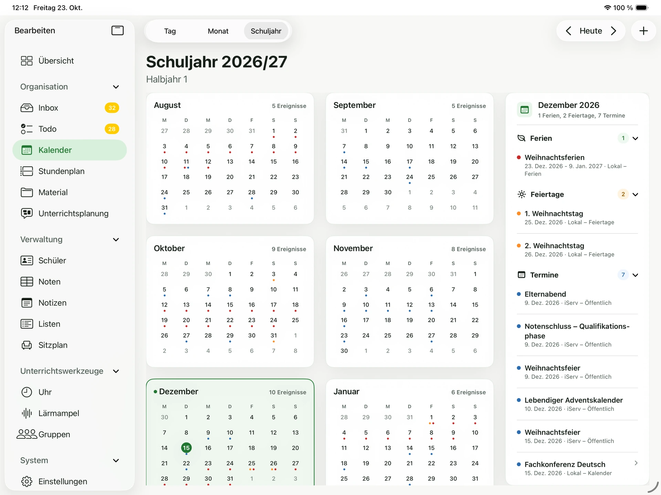The image size is (661, 495).
Task: Switch to the Monat view
Action: click(x=218, y=31)
